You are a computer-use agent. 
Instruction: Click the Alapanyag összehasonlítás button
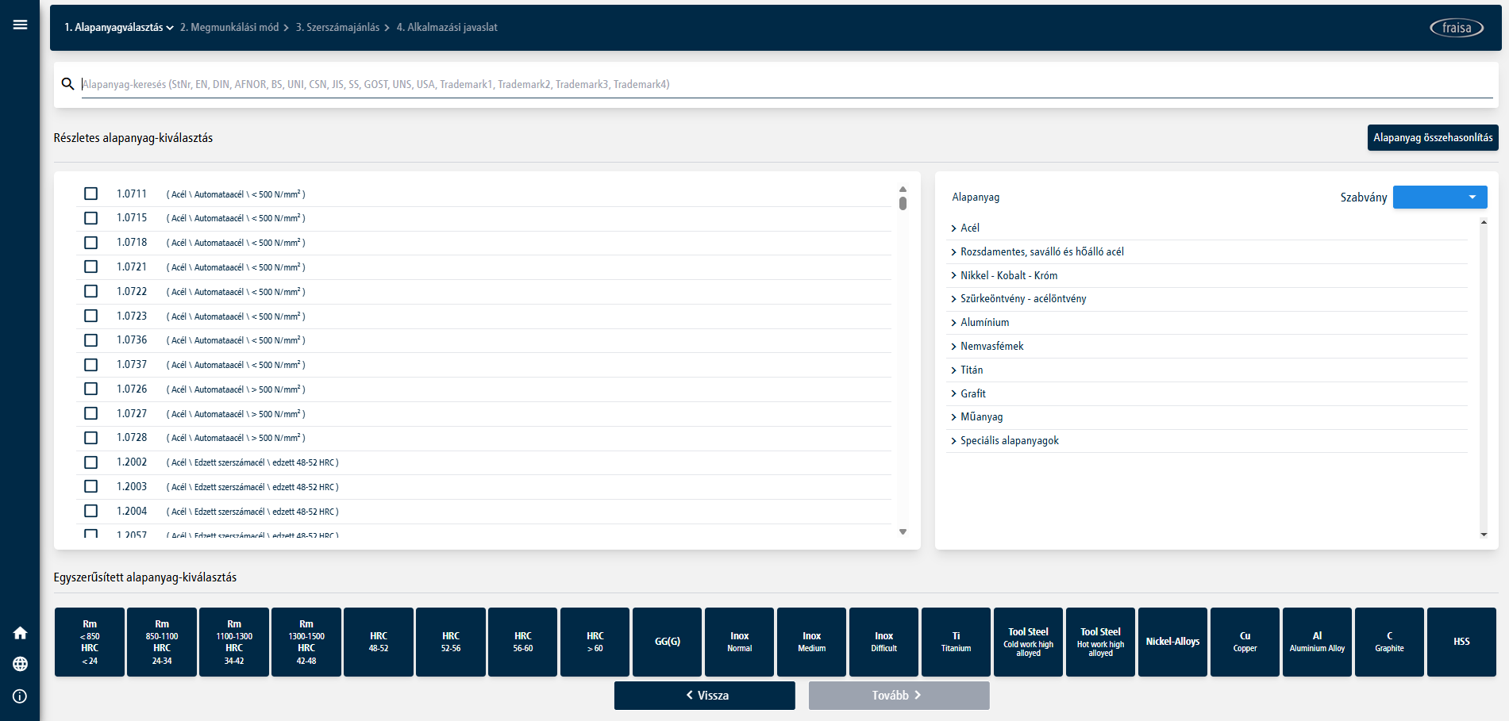coord(1433,137)
